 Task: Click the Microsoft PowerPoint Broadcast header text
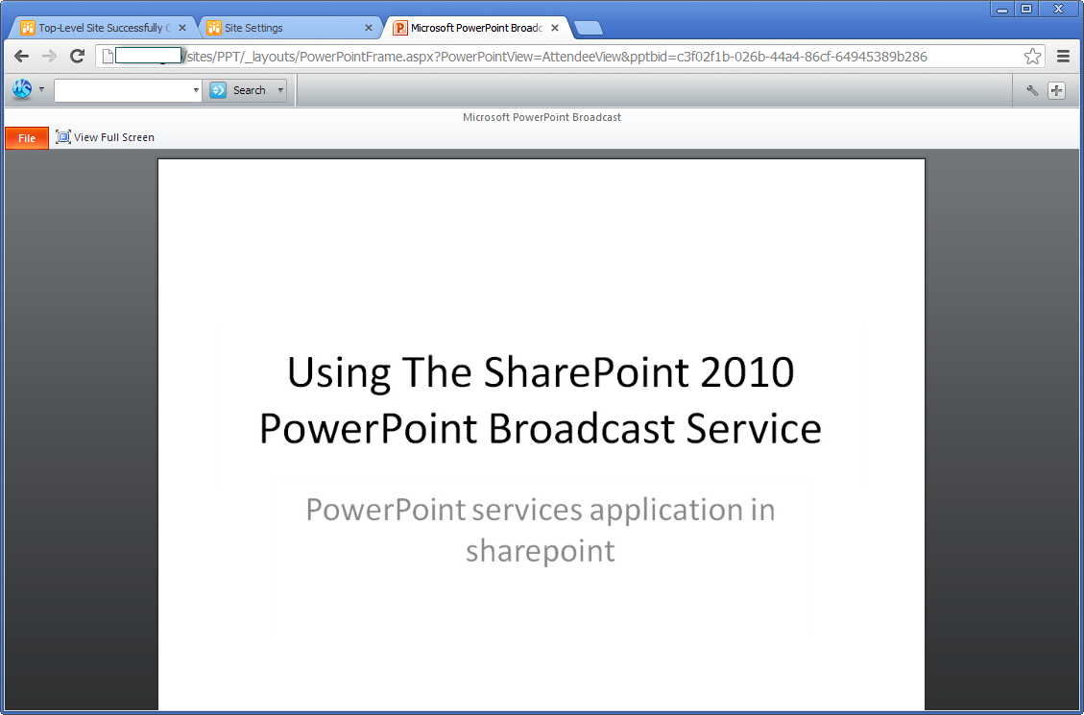point(542,117)
